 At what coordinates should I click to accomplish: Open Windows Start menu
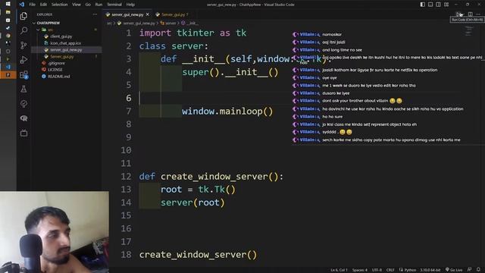8,4
